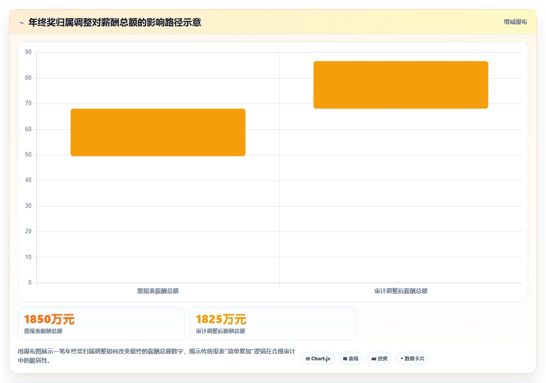Viewport: 546px width, 383px height.
Task: Click the description paragraph starting 用瀑布图展示
Action: 156,356
